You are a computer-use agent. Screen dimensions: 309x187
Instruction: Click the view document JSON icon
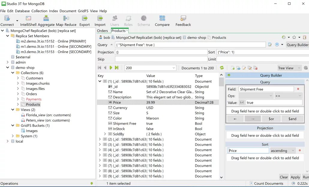pos(238,68)
